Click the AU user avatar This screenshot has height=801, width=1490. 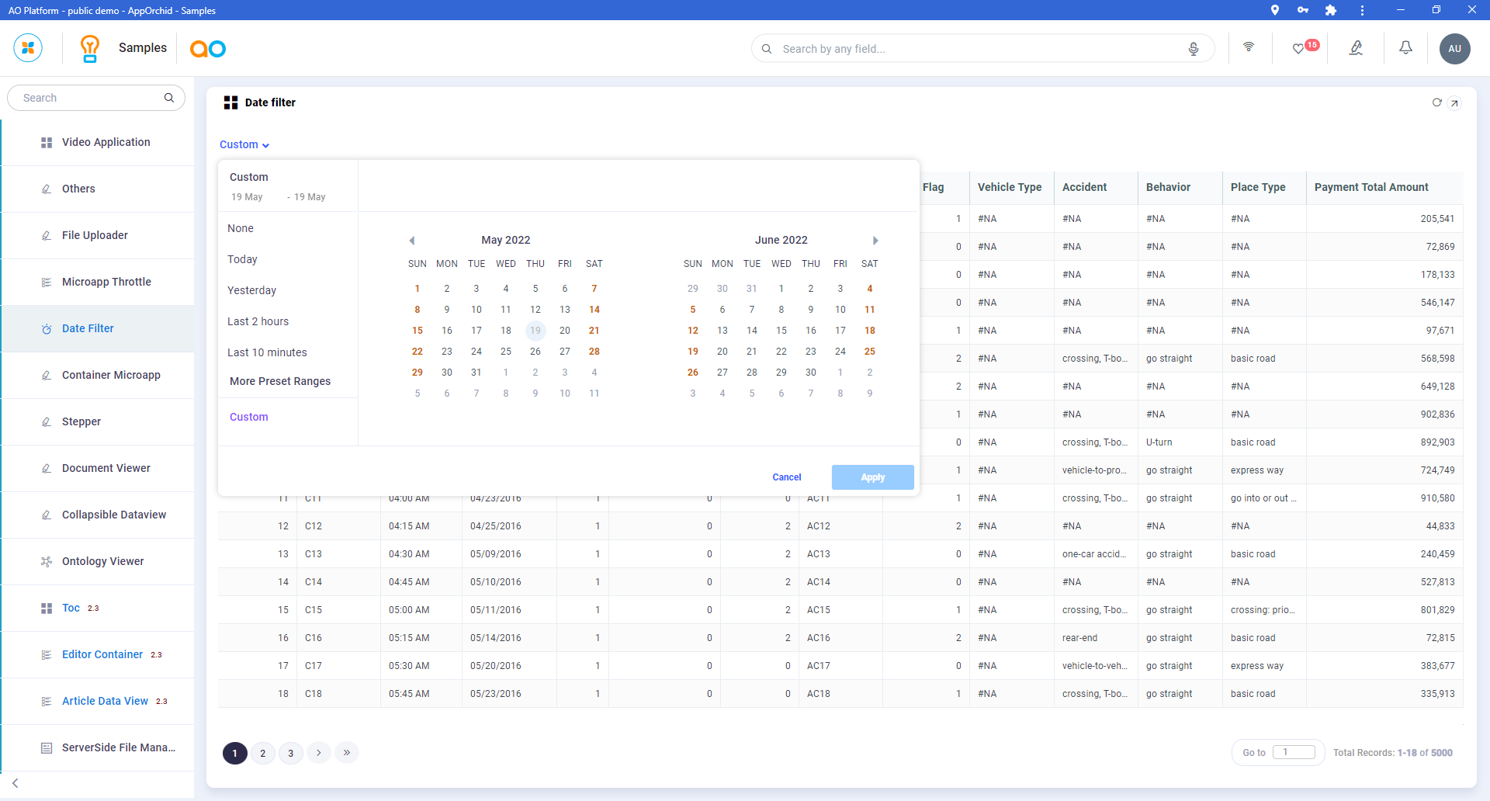1454,48
